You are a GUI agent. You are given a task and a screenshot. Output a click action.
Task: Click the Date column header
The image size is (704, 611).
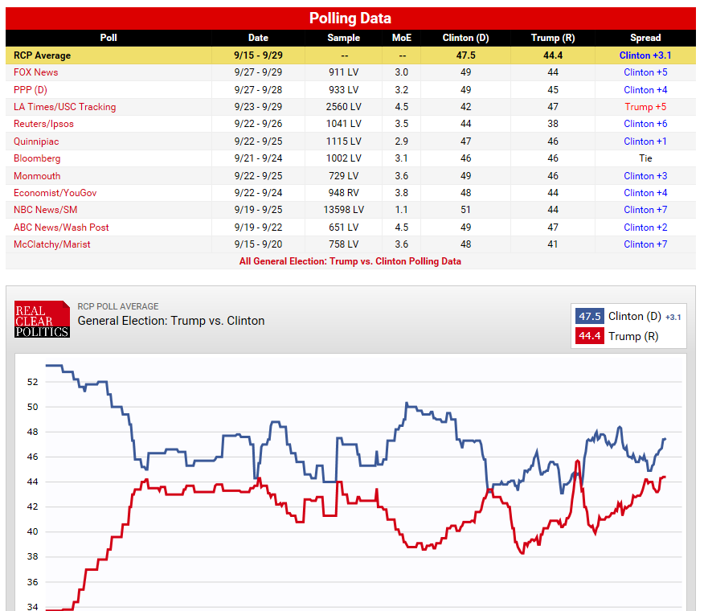click(x=258, y=38)
